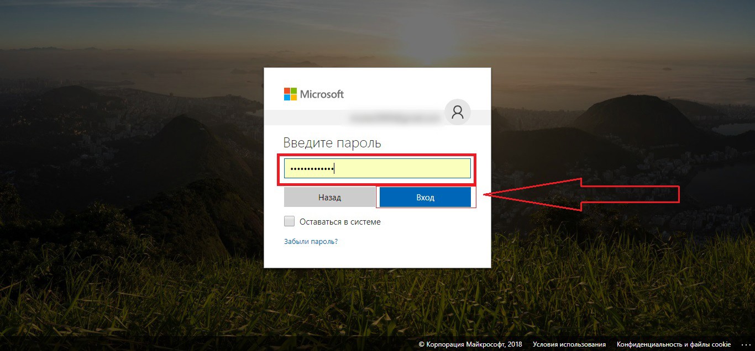Click the Корпорация Майкрософт, 2018 copyright text
The height and width of the screenshot is (351, 755).
pyautogui.click(x=470, y=344)
